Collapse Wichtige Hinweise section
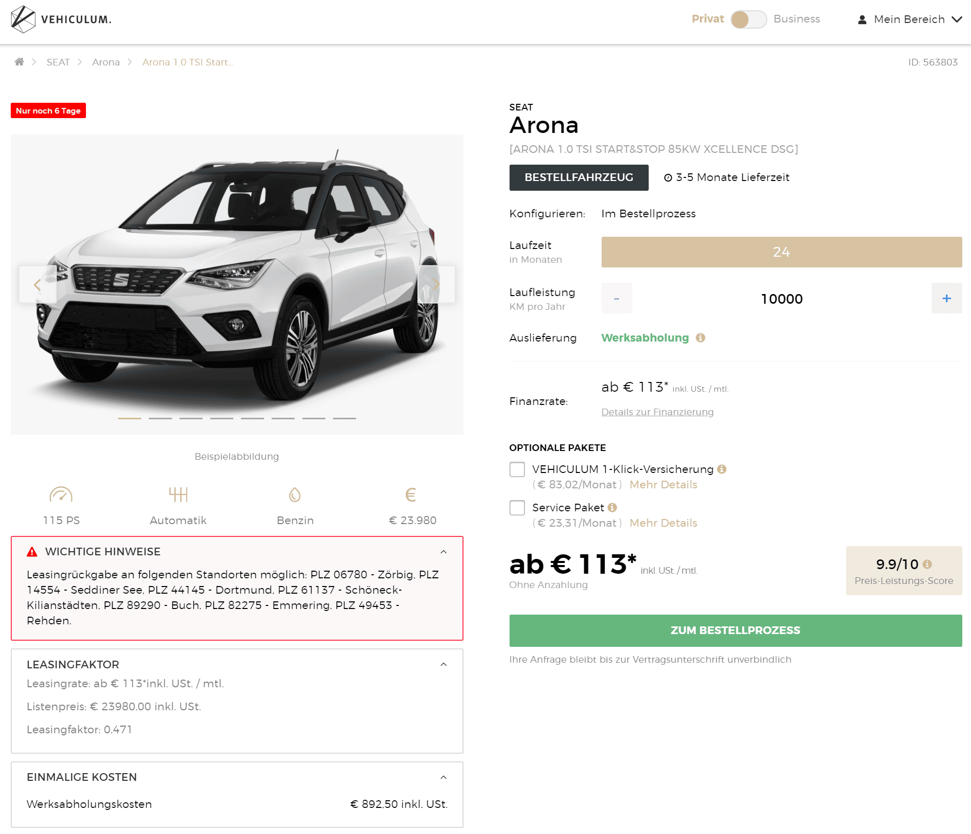The image size is (971, 834). click(x=444, y=552)
